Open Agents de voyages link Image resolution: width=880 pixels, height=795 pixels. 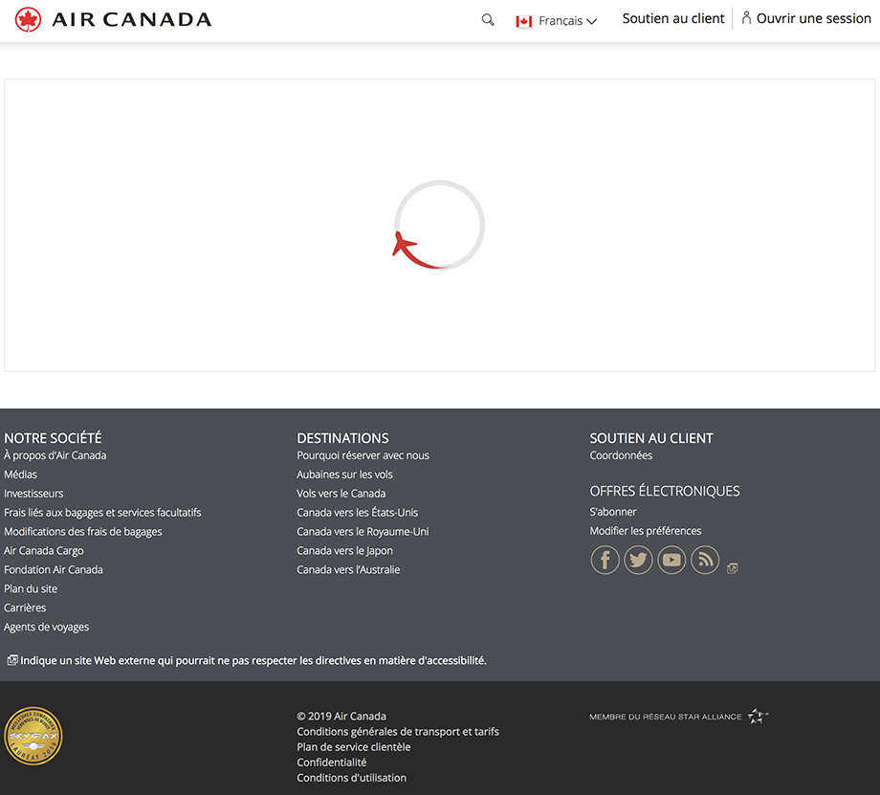point(46,628)
